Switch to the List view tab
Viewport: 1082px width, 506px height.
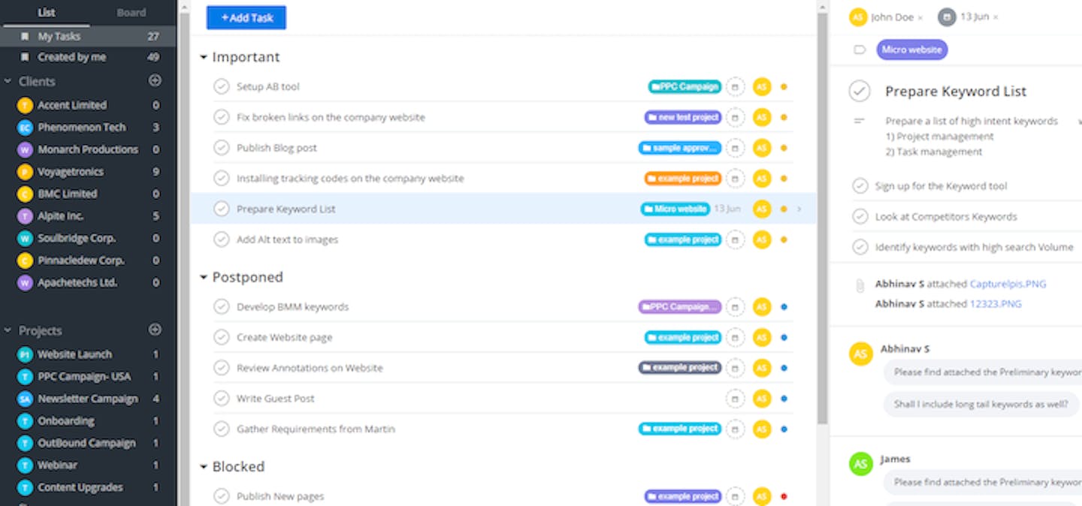(x=47, y=13)
